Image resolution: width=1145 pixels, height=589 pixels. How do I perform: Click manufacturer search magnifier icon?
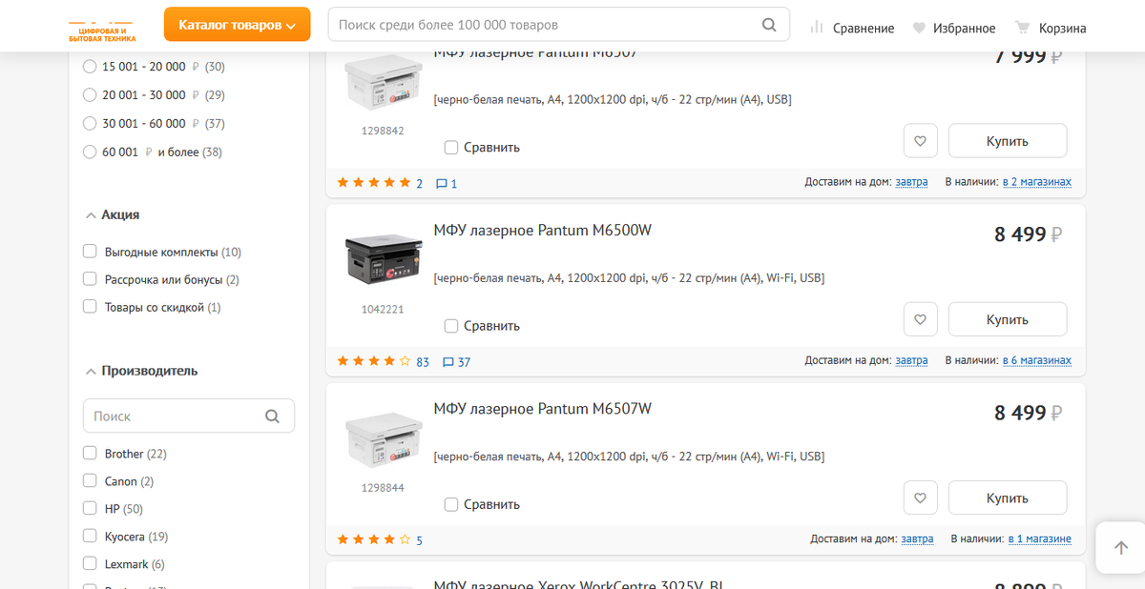pos(272,416)
